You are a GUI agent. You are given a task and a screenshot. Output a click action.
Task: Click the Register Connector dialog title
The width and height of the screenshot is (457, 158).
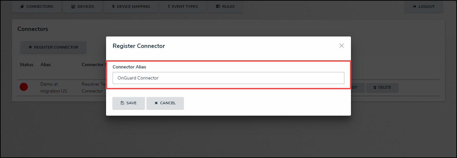[139, 46]
